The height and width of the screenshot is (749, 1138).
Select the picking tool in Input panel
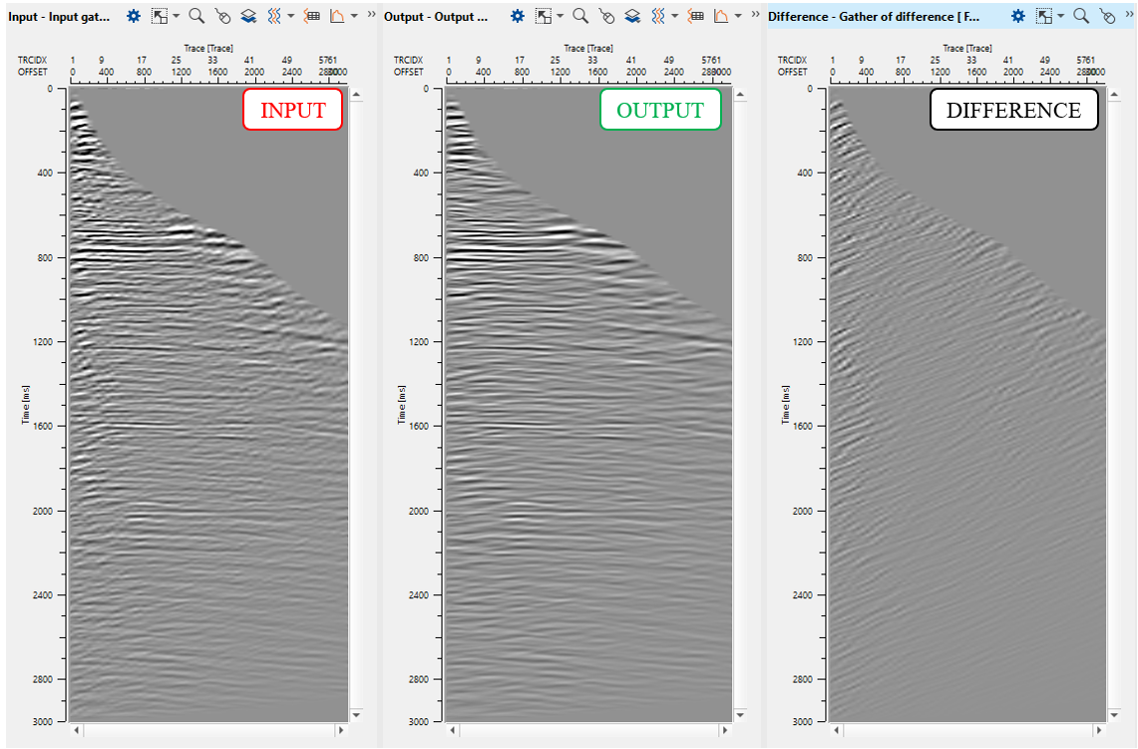tap(222, 16)
